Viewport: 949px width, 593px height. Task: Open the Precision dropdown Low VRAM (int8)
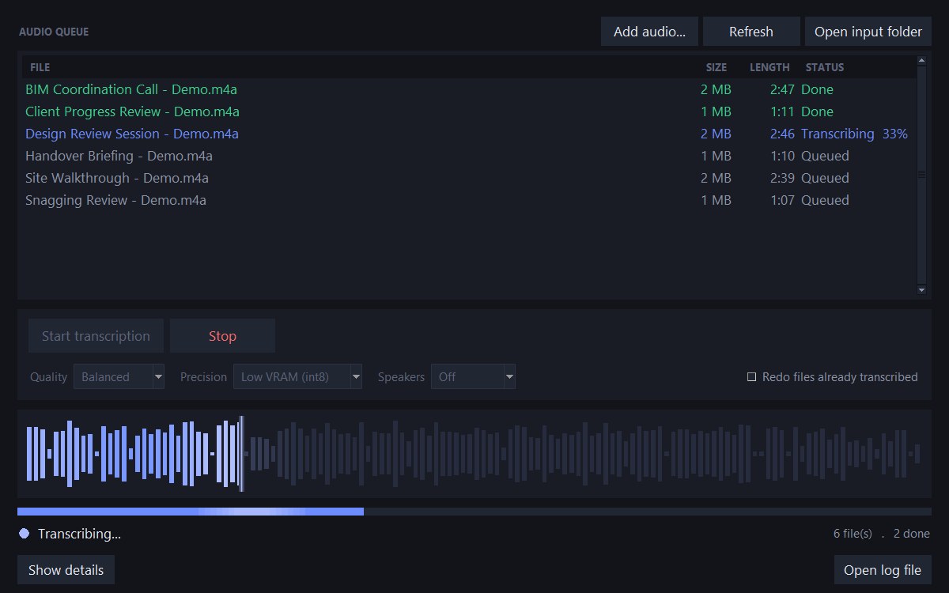pos(297,377)
